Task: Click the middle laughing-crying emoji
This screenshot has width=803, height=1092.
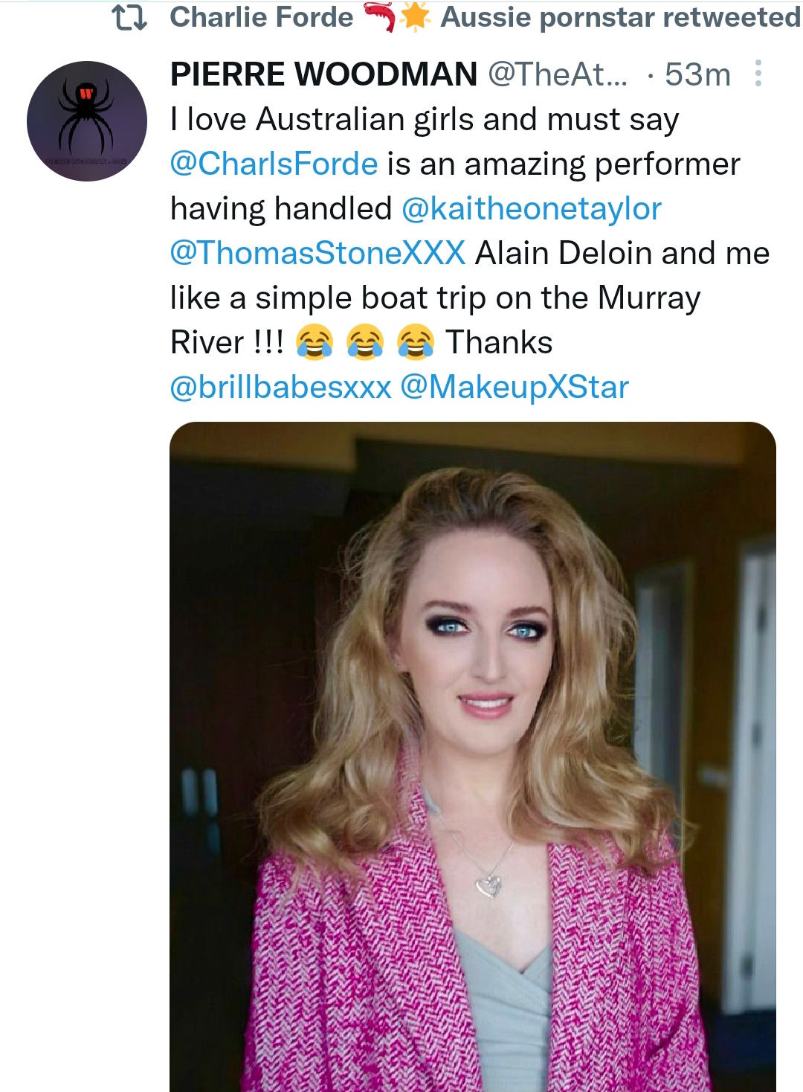Action: [365, 343]
